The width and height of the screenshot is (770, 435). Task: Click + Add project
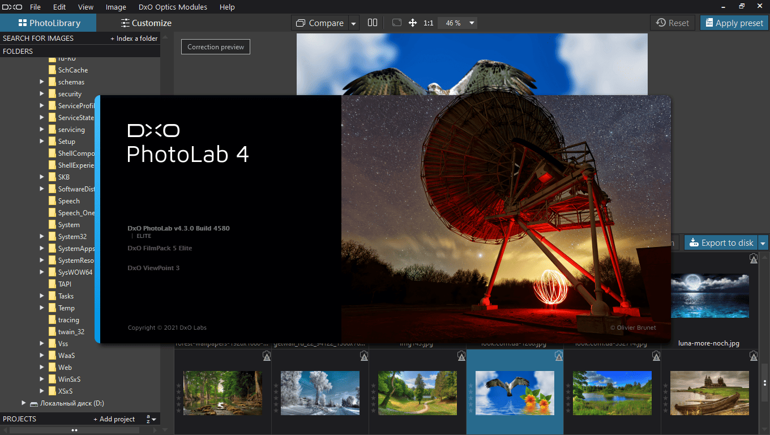point(114,419)
